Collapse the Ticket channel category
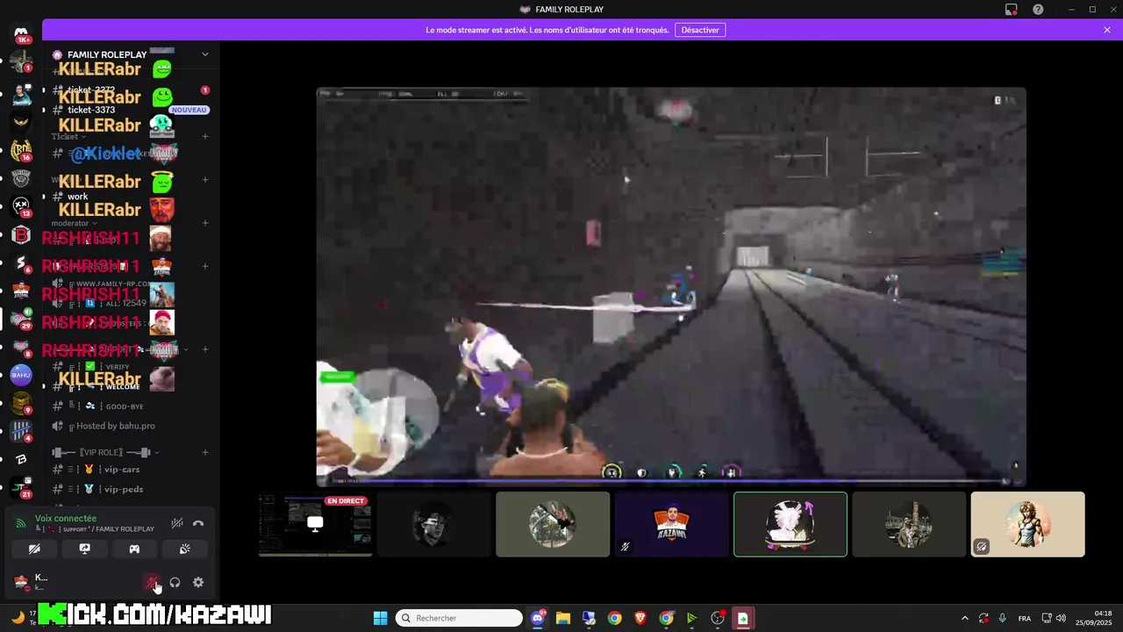 point(68,136)
